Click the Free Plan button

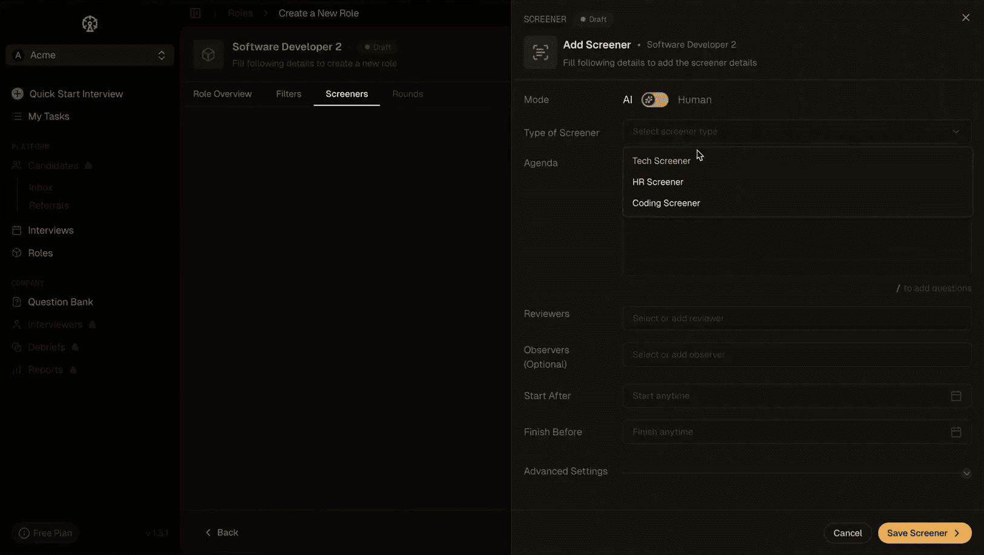tap(45, 533)
